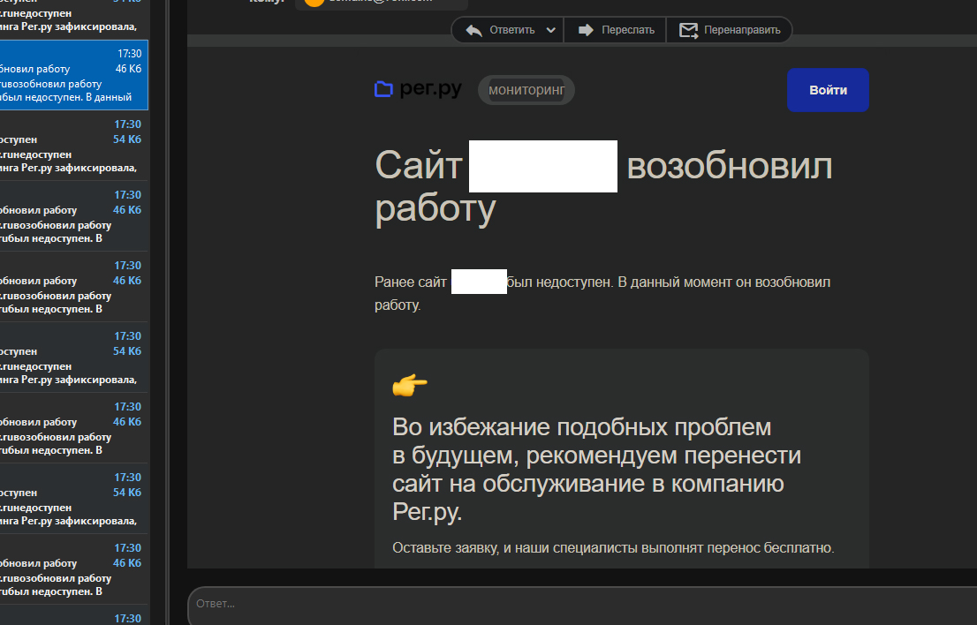
Task: Open the message directly below the highlighted one
Action: (x=74, y=146)
